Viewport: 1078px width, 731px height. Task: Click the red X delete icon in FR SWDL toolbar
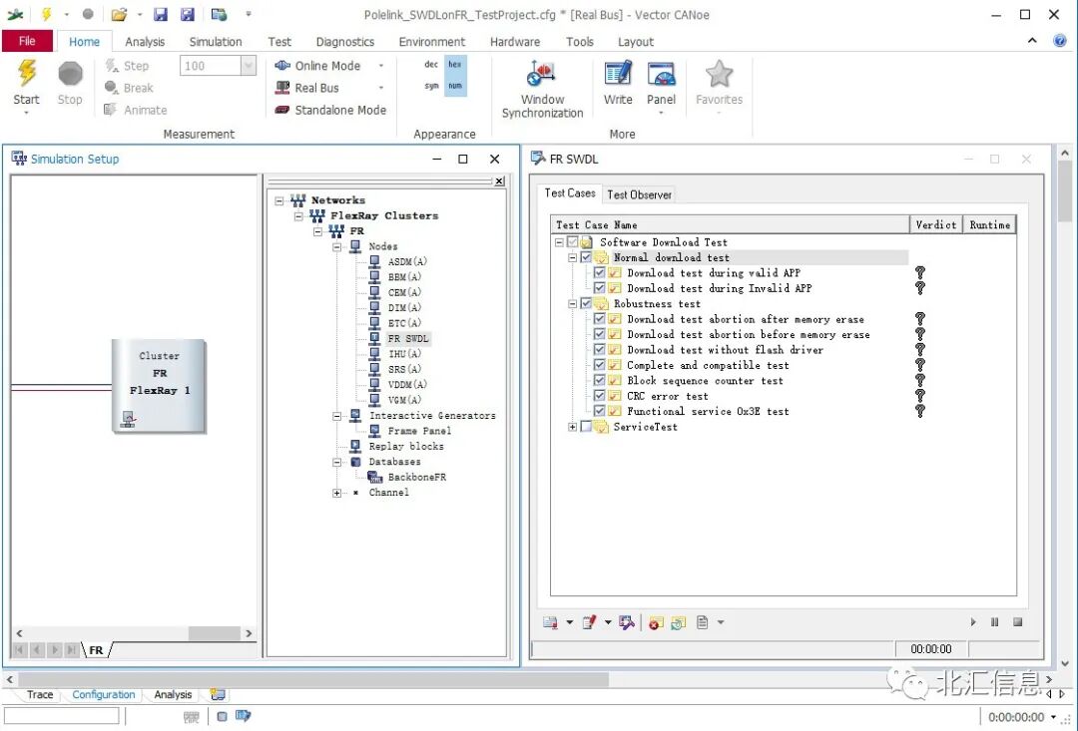pos(656,622)
